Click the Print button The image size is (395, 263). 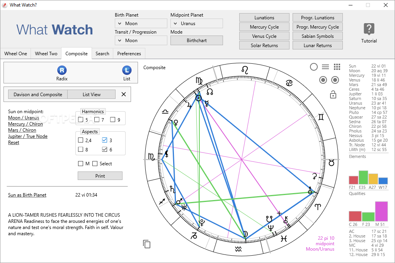(100, 176)
